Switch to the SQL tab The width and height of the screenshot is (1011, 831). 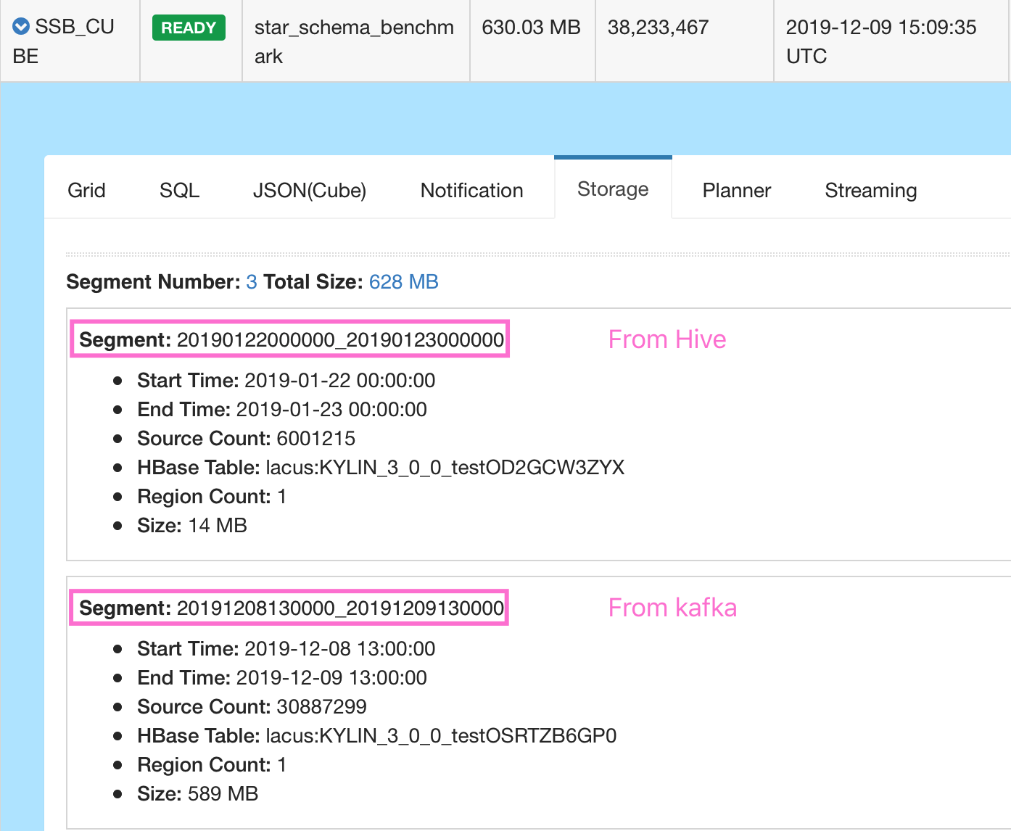click(179, 190)
